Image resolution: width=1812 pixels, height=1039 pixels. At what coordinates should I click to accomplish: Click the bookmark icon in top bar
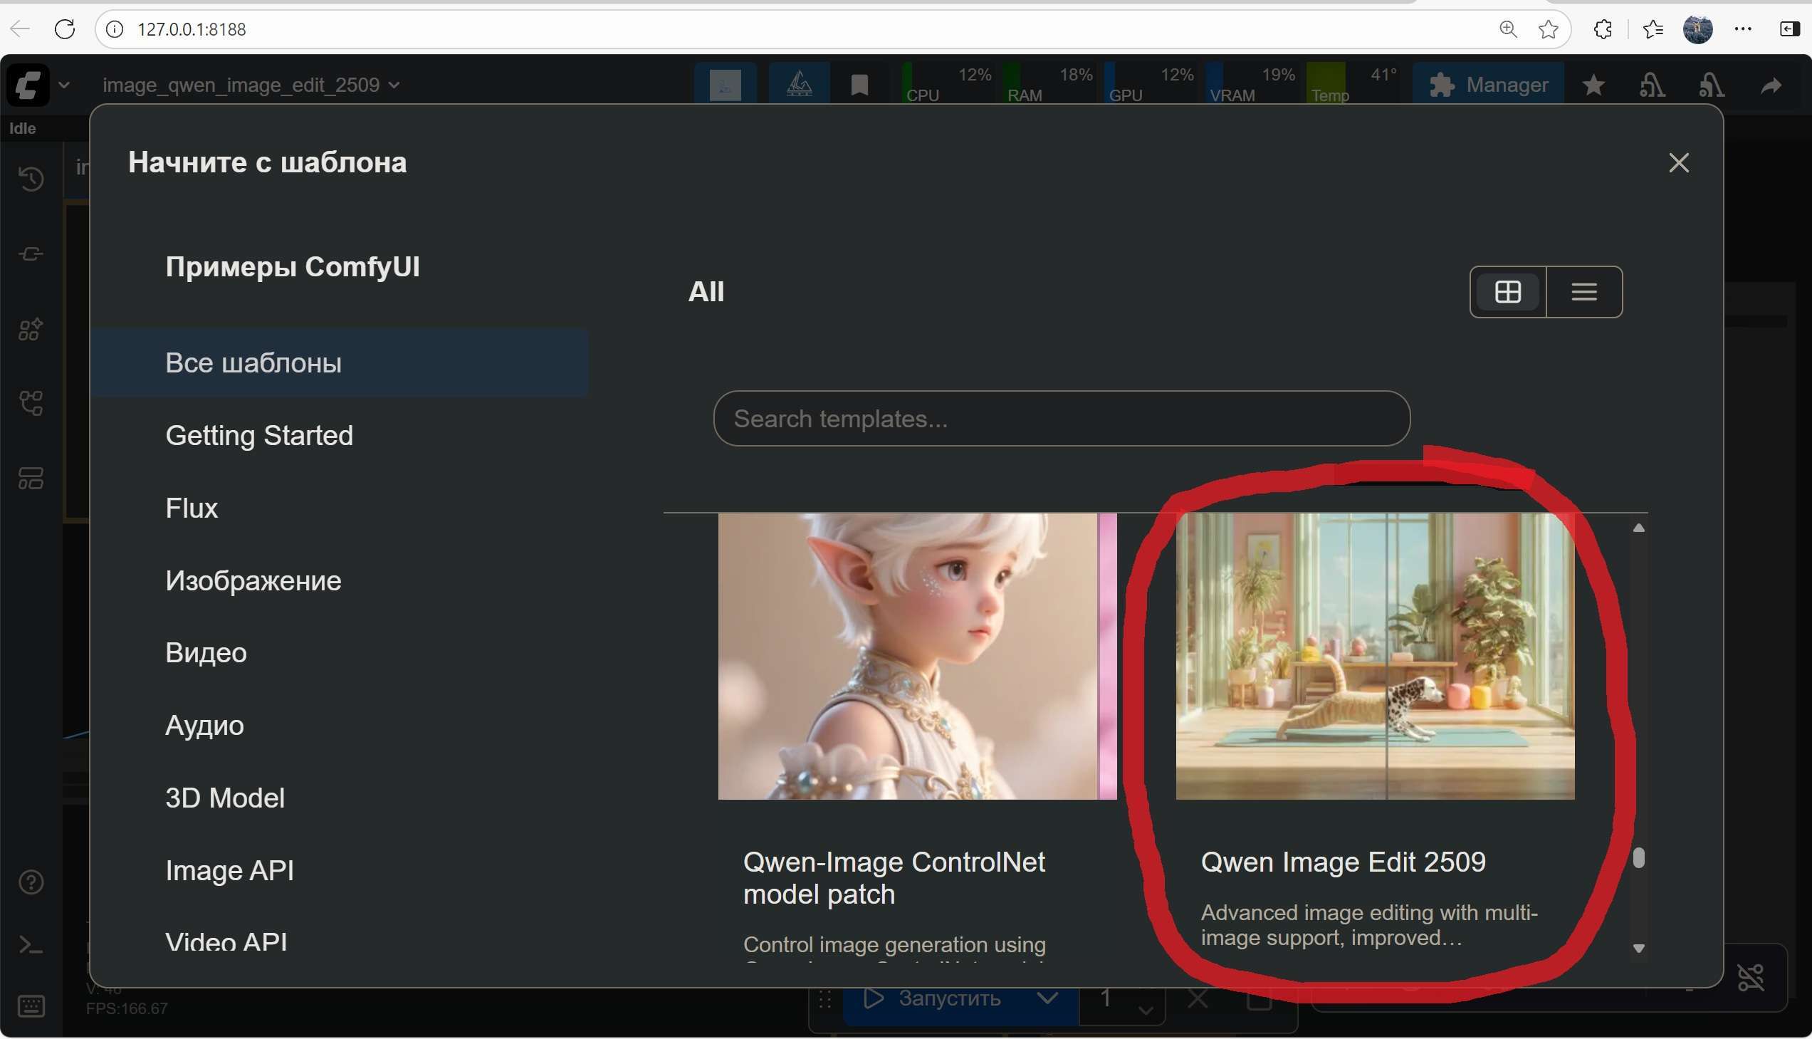pyautogui.click(x=859, y=85)
